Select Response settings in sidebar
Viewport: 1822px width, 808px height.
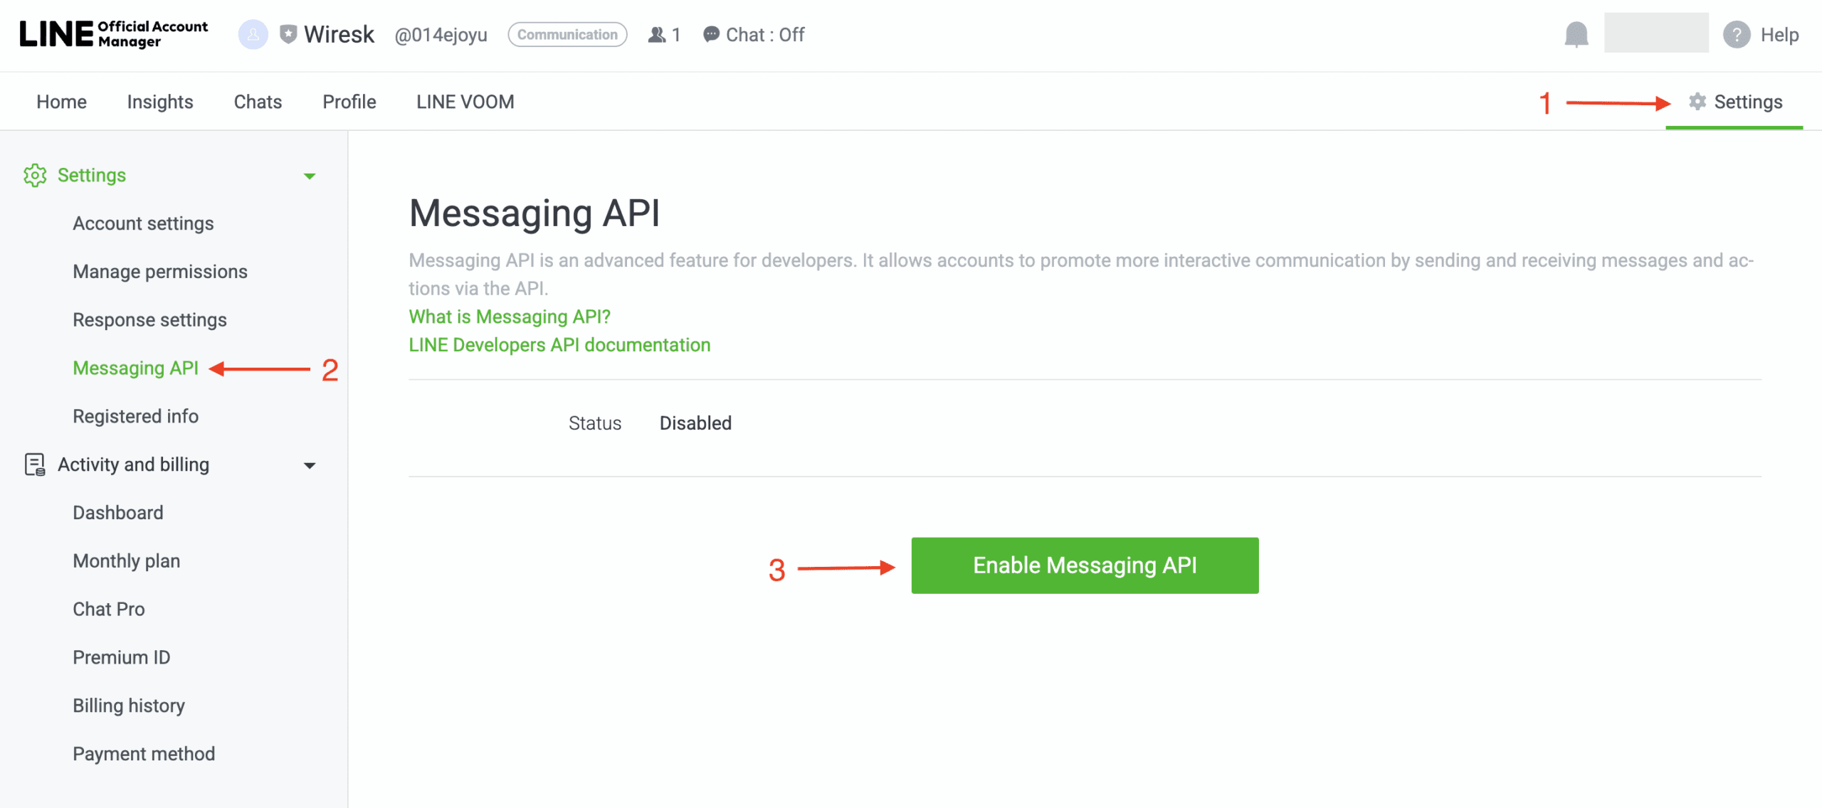click(149, 320)
